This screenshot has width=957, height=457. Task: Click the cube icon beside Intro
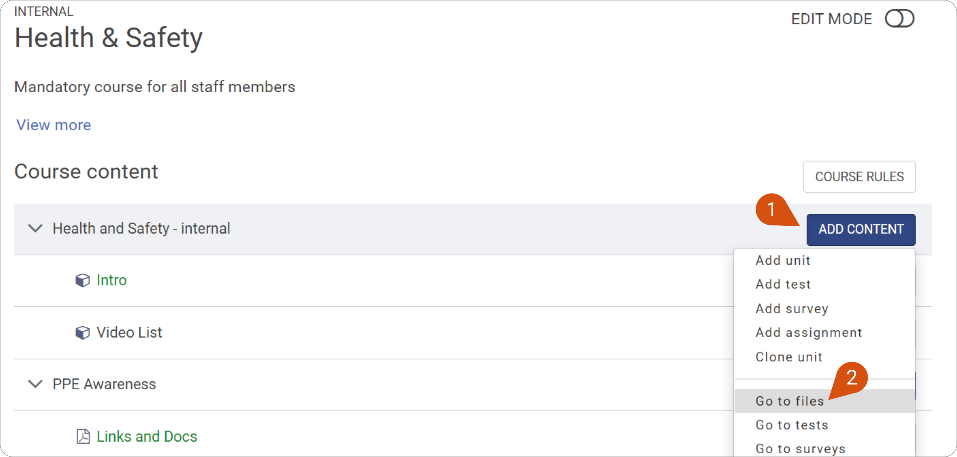click(x=82, y=280)
